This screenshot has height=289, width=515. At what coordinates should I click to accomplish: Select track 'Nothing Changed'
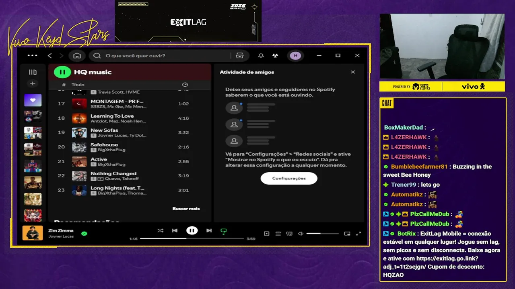tap(130, 176)
